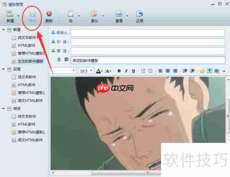Center align text in editor

[168, 71]
